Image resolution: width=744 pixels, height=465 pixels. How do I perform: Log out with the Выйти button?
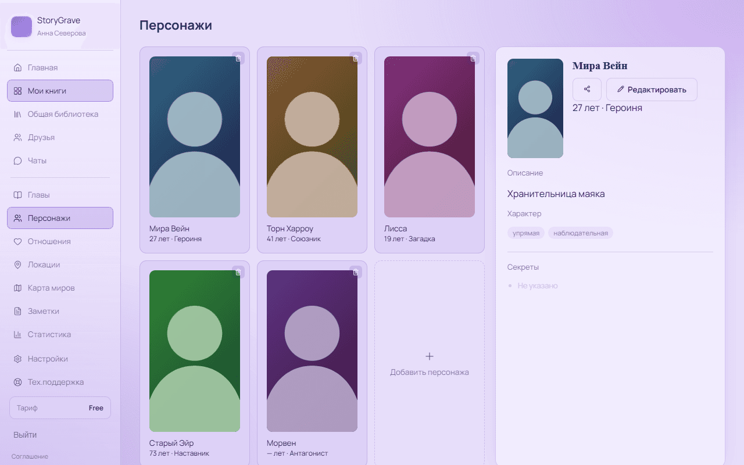click(25, 435)
